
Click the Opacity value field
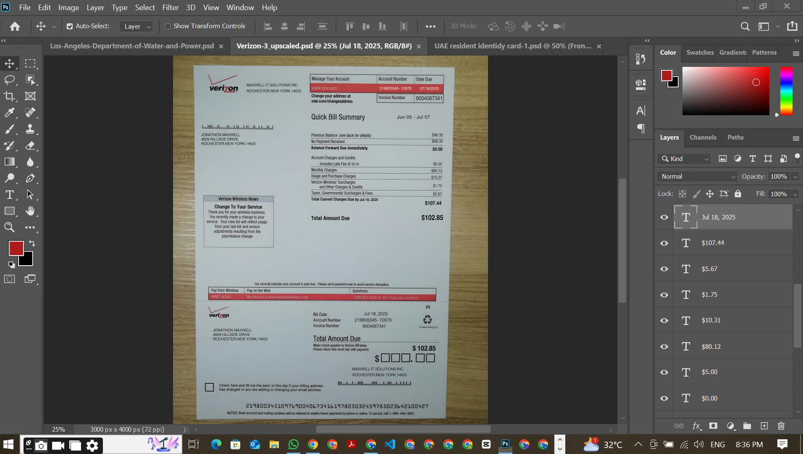coord(779,177)
